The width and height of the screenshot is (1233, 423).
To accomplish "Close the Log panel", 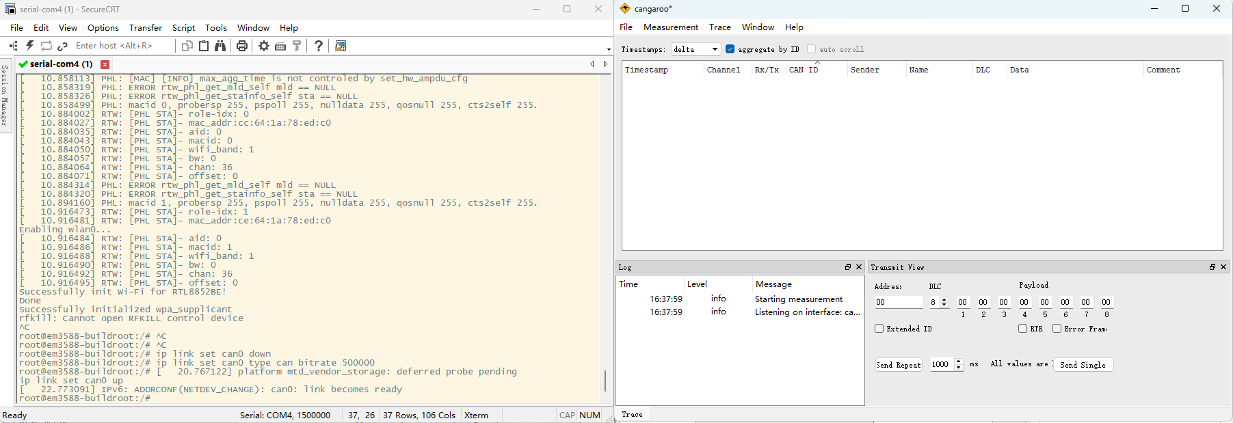I will pos(860,267).
